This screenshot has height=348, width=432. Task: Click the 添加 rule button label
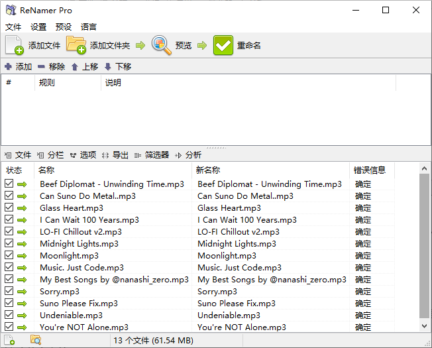coord(24,67)
